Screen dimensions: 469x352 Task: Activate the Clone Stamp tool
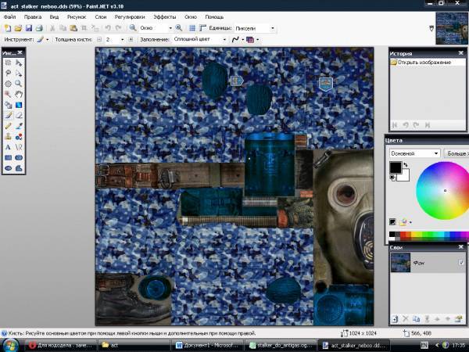8,135
